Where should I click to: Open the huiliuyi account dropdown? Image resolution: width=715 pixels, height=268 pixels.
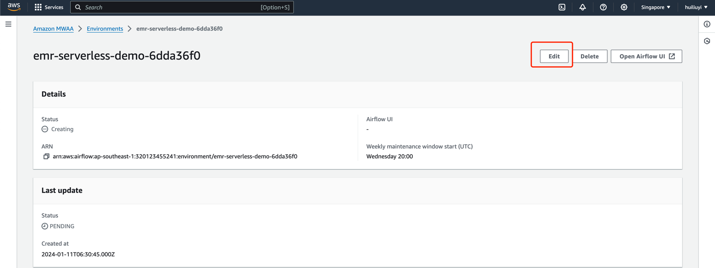(x=696, y=7)
